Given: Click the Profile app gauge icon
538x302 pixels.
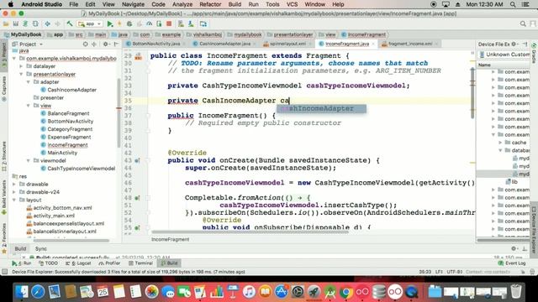Looking at the screenshot, I should 150,24.
